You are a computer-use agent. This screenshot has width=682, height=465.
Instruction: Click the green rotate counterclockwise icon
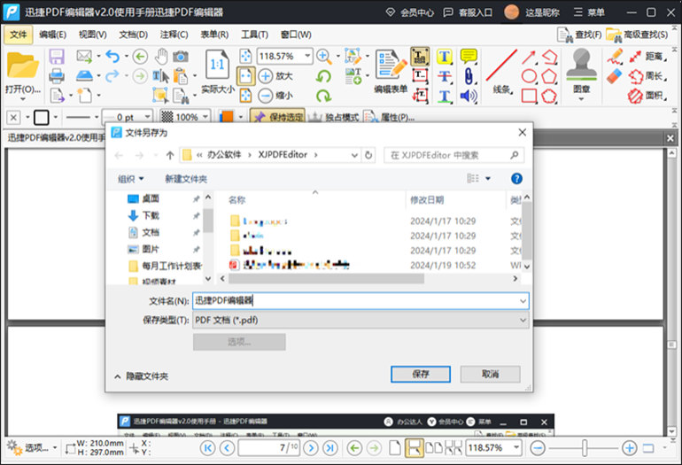323,76
